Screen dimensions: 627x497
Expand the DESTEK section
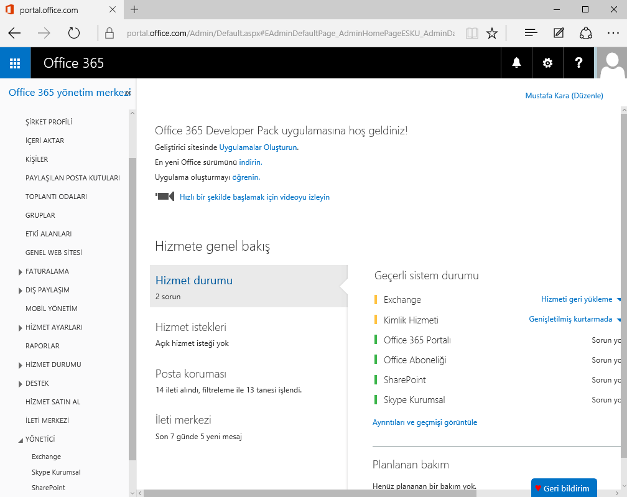(x=20, y=384)
